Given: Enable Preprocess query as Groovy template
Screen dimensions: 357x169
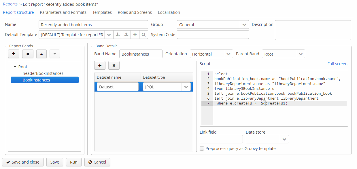Looking at the screenshot, I should pos(202,149).
